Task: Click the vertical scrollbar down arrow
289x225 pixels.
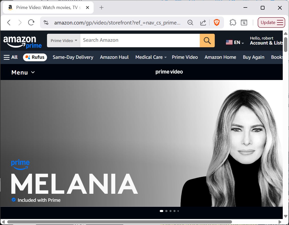Action: 285,216
